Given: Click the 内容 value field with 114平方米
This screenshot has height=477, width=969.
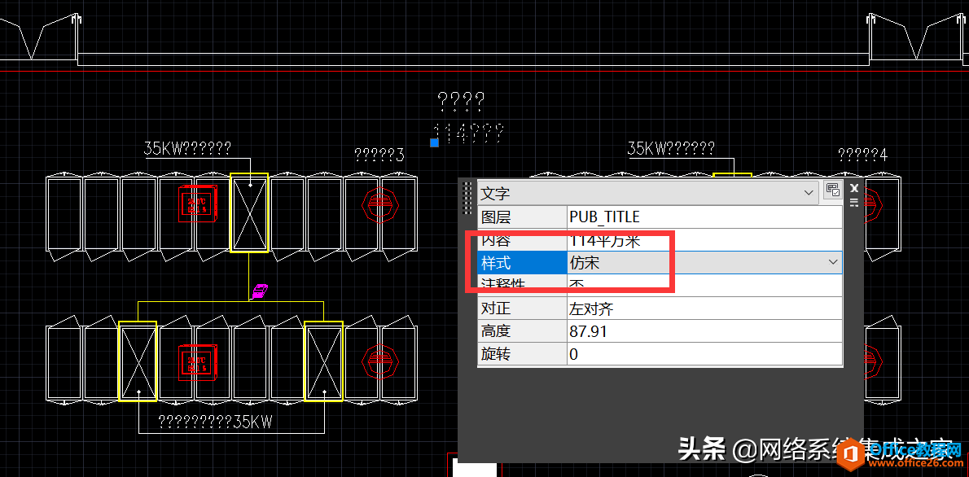Looking at the screenshot, I should (704, 240).
